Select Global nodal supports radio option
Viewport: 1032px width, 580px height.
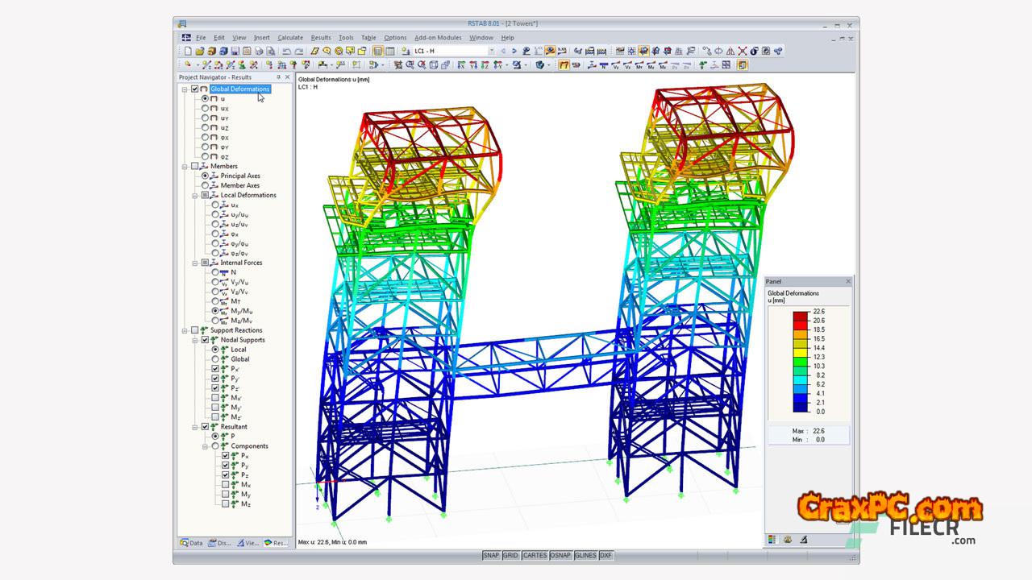[x=215, y=359]
